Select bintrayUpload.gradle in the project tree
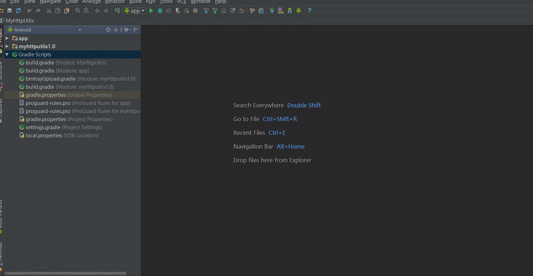 pos(50,79)
